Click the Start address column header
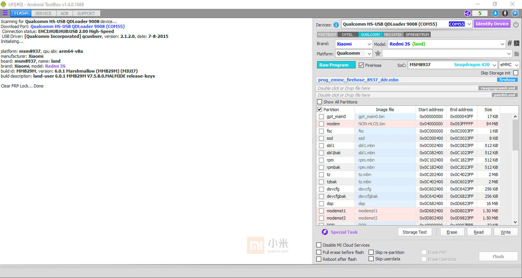Image resolution: width=522 pixels, height=278 pixels. click(x=431, y=109)
